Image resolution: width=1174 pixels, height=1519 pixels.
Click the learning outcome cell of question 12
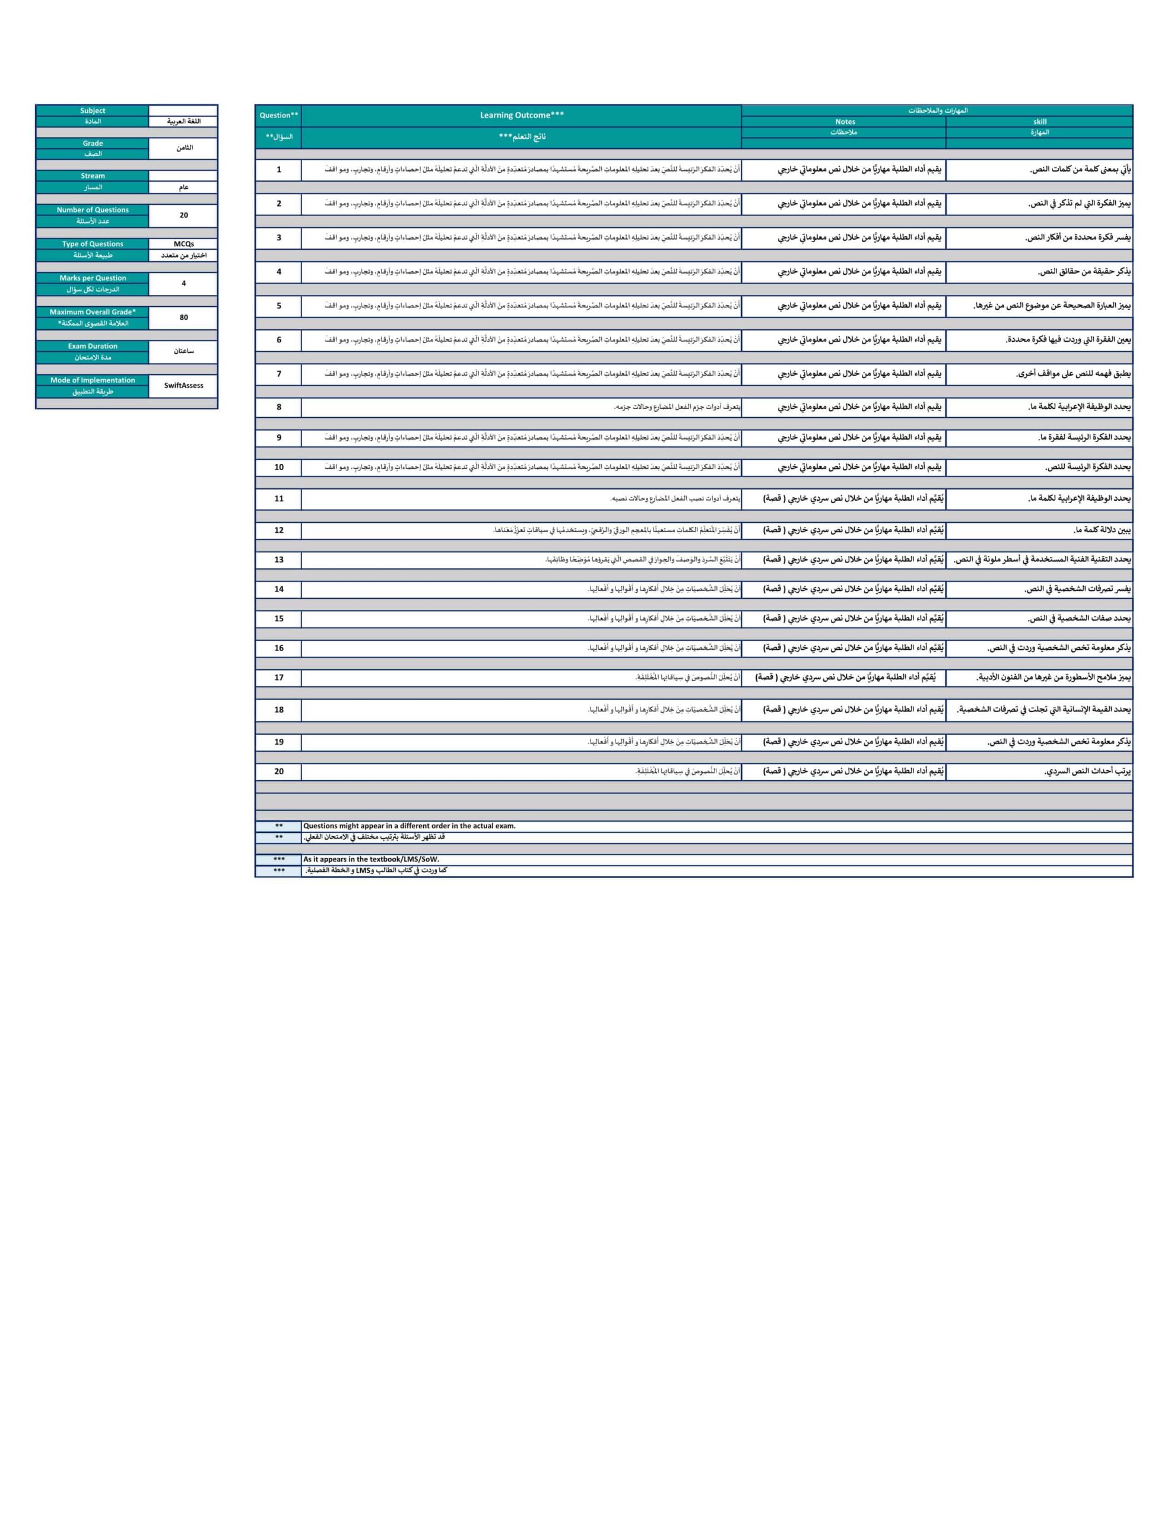522,530
